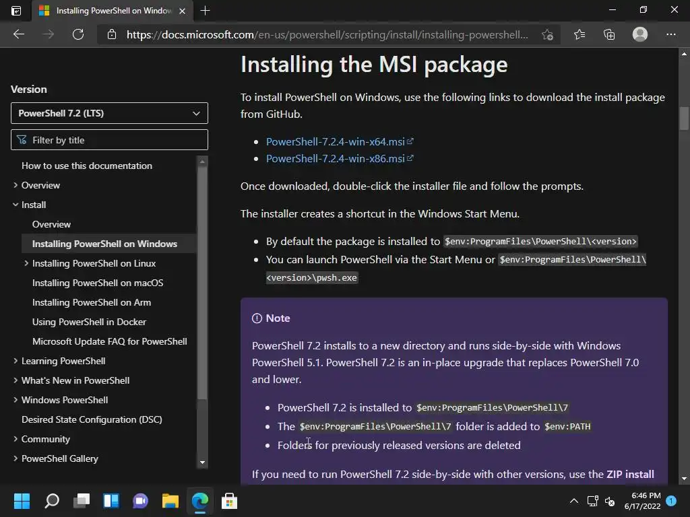Image resolution: width=690 pixels, height=517 pixels.
Task: Expand Installing PowerShell on Linux chevron
Action: [26, 263]
